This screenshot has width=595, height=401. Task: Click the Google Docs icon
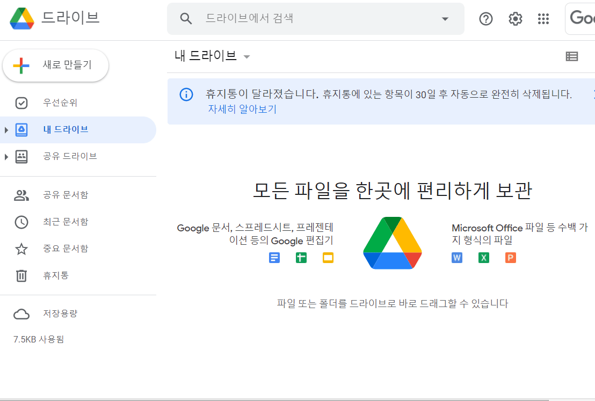click(x=274, y=258)
